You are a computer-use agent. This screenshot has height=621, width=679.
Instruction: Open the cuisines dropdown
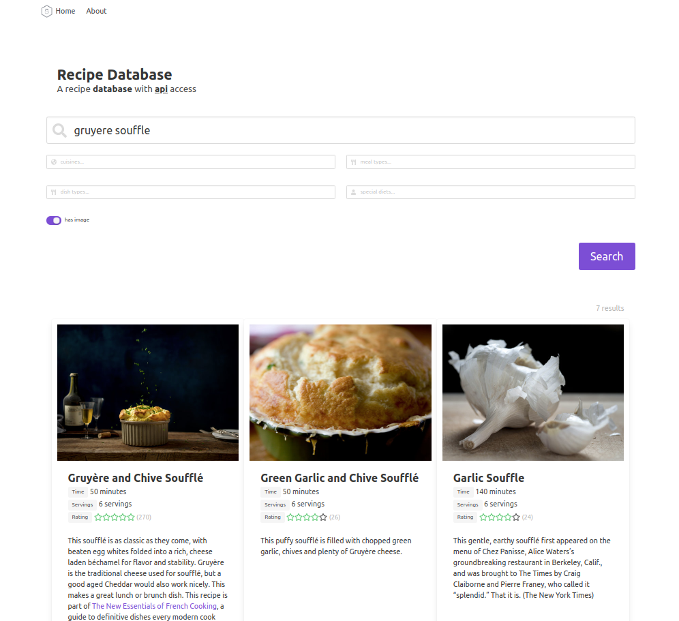click(x=190, y=162)
